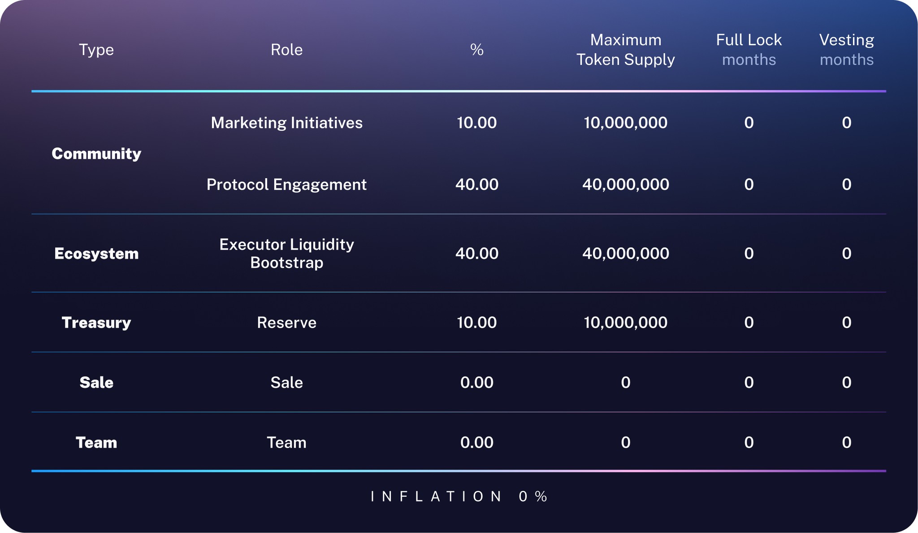
Task: Click the 10.00 percent for Reserve
Action: pos(476,322)
